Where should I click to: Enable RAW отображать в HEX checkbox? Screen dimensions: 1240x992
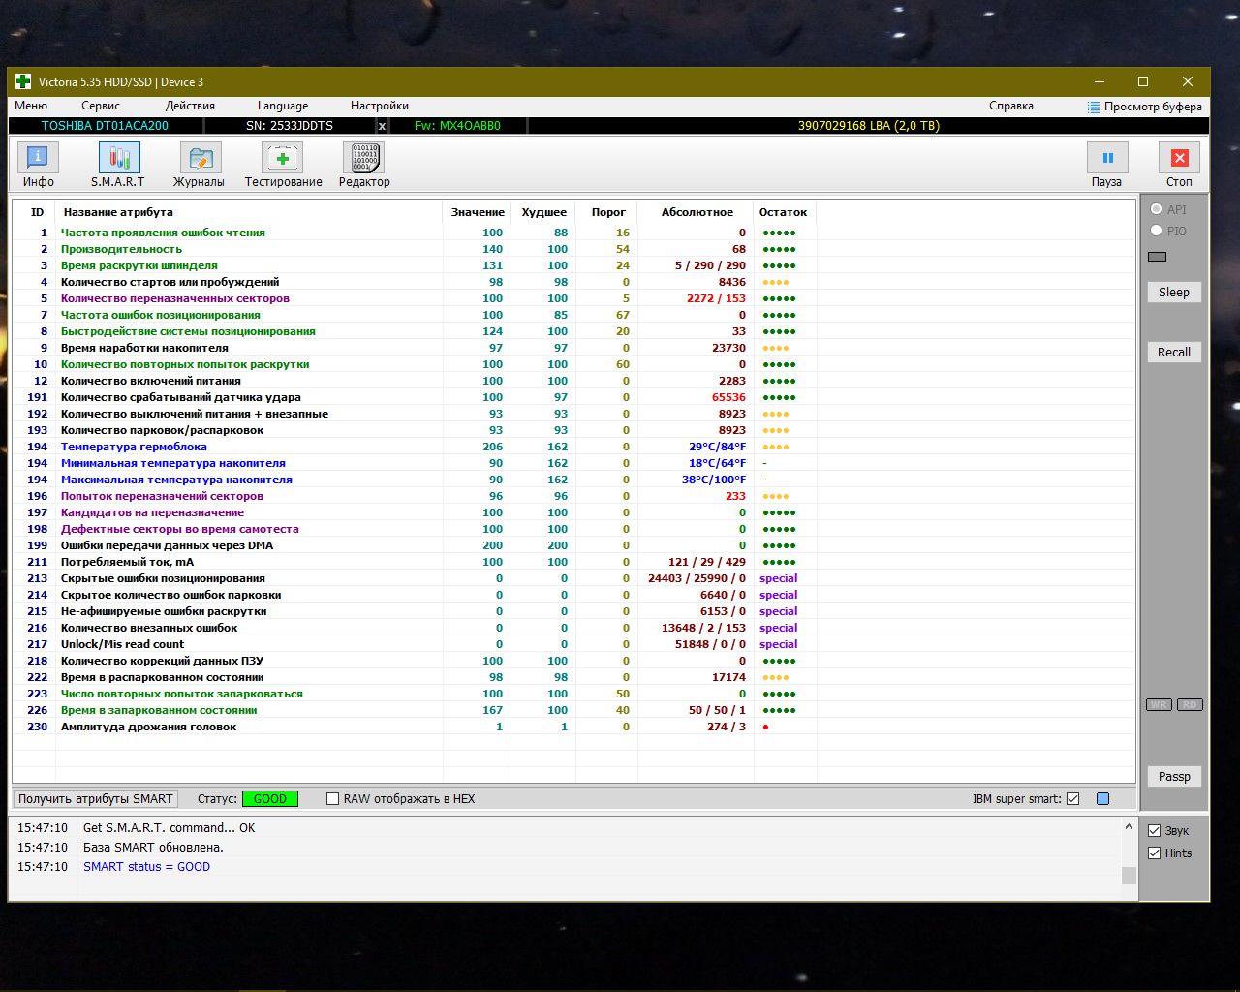(x=333, y=799)
